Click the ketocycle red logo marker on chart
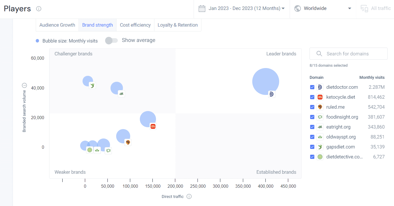 click(153, 126)
